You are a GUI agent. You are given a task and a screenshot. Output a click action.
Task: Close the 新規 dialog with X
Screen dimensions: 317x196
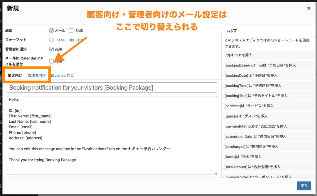point(308,8)
